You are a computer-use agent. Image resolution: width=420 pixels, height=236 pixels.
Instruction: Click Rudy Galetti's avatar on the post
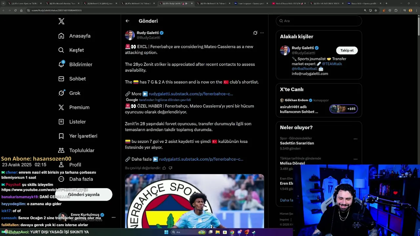coord(130,35)
